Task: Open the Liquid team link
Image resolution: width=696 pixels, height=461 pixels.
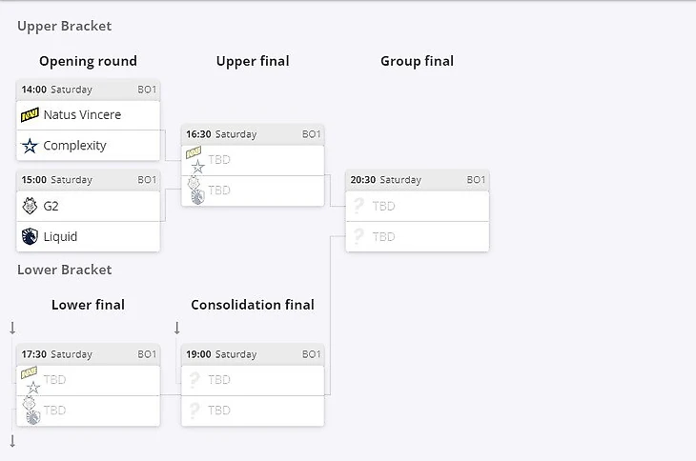Action: coord(60,236)
